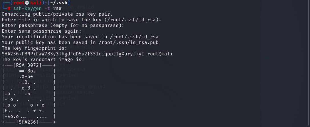This screenshot has width=310, height=127.
Task: Click the red root username in the prompt
Action: (18, 3)
